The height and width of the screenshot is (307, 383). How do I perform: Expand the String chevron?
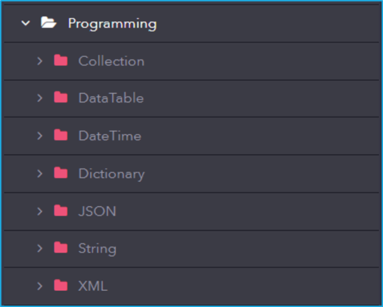40,248
